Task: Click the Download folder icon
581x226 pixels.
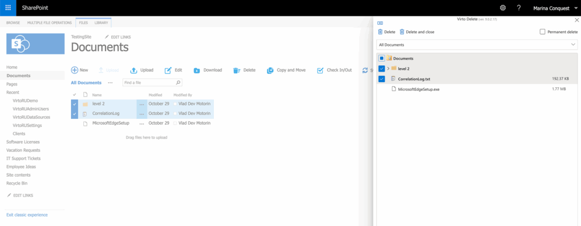Action: click(x=197, y=70)
